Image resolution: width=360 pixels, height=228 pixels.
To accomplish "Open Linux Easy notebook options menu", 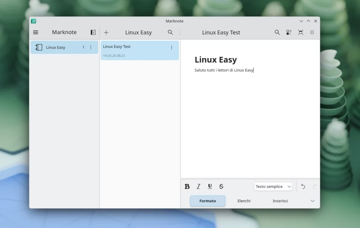I will point(91,47).
